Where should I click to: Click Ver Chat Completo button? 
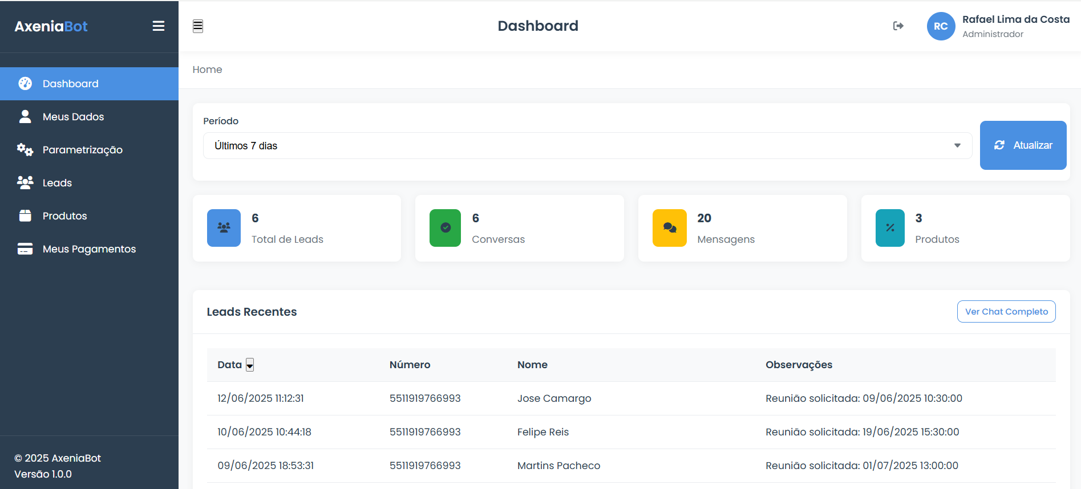click(1006, 312)
